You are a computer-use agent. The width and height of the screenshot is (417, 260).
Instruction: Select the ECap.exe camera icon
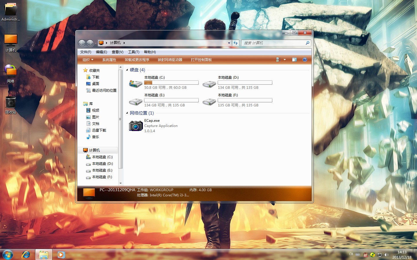136,126
